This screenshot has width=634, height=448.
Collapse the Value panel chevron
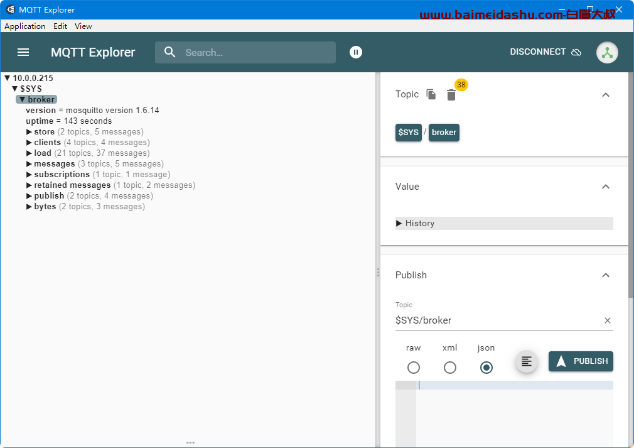point(605,187)
